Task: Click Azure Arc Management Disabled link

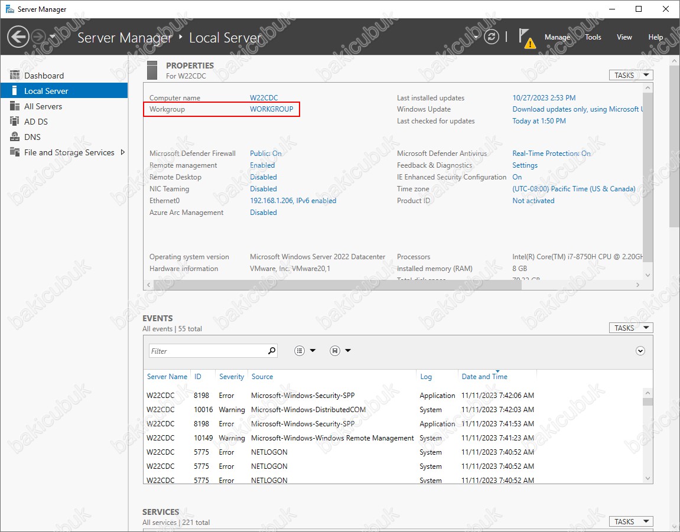Action: click(263, 213)
